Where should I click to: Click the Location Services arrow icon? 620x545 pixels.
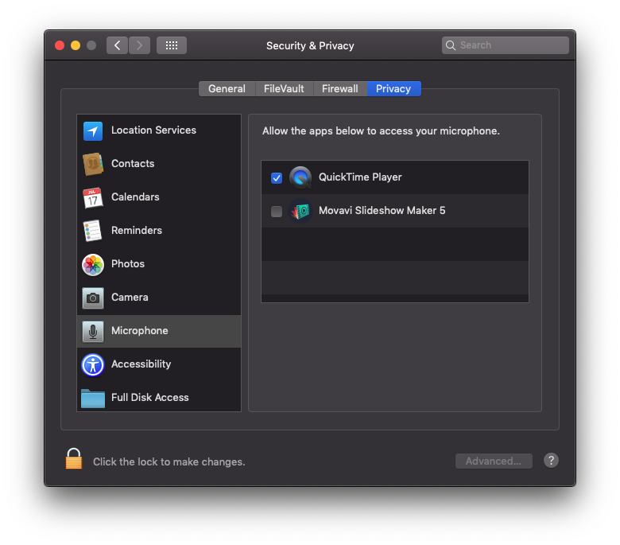click(x=93, y=131)
